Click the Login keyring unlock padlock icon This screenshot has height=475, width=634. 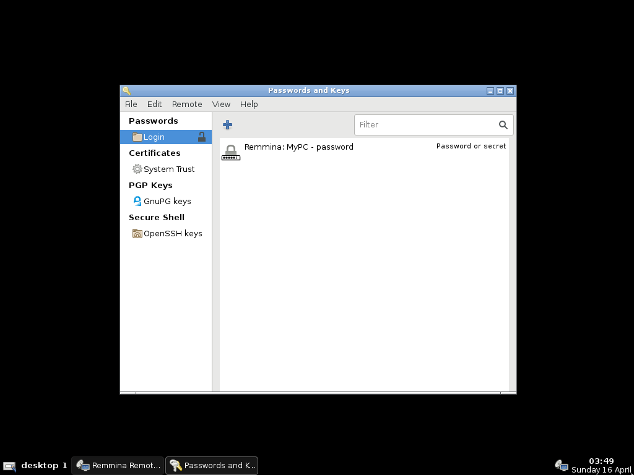click(x=202, y=137)
